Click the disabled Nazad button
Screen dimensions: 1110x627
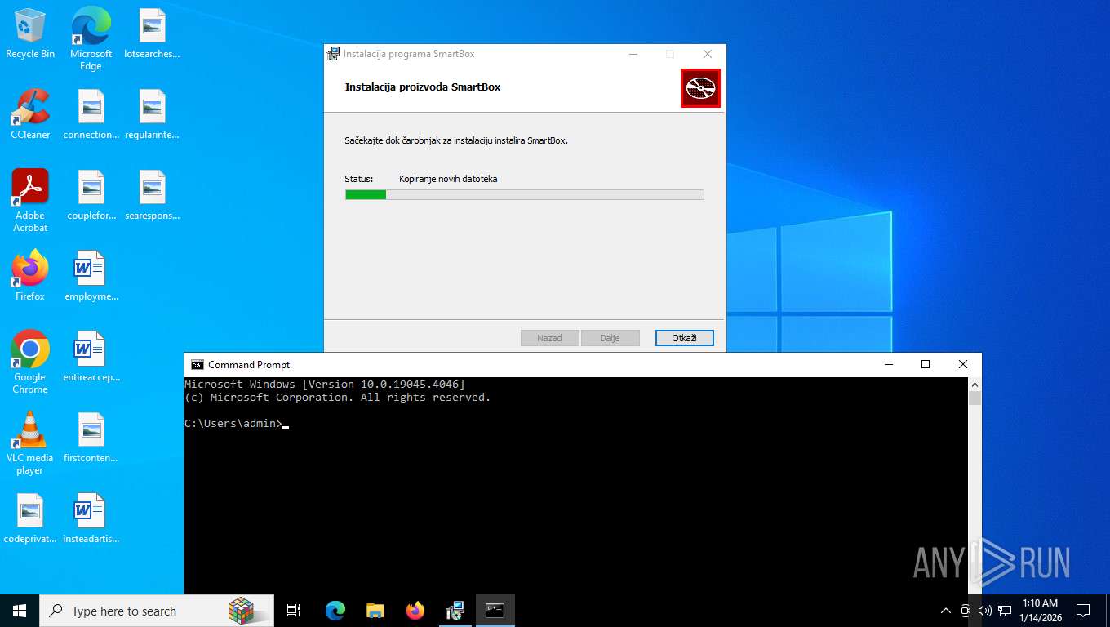point(549,338)
